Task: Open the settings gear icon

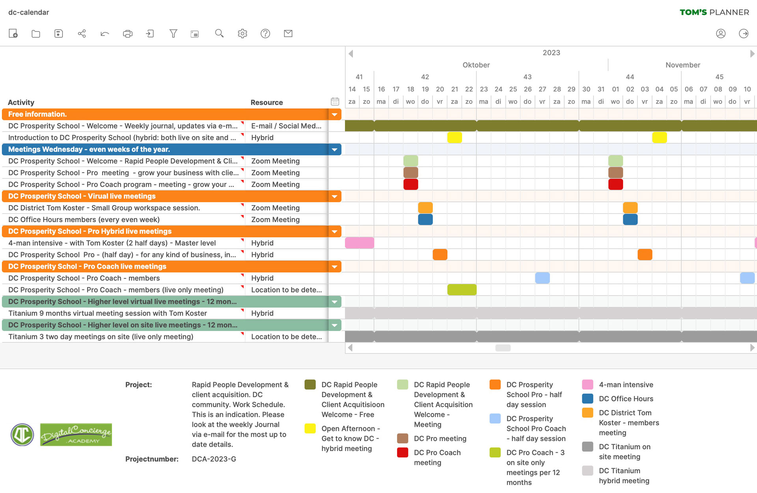Action: [242, 34]
